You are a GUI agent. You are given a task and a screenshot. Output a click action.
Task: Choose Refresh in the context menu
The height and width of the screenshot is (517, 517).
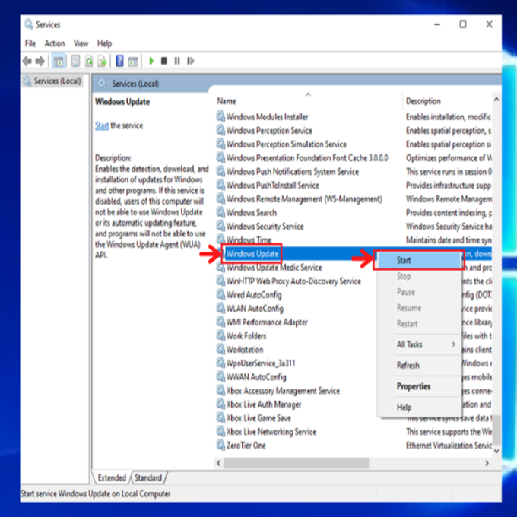pos(419,366)
